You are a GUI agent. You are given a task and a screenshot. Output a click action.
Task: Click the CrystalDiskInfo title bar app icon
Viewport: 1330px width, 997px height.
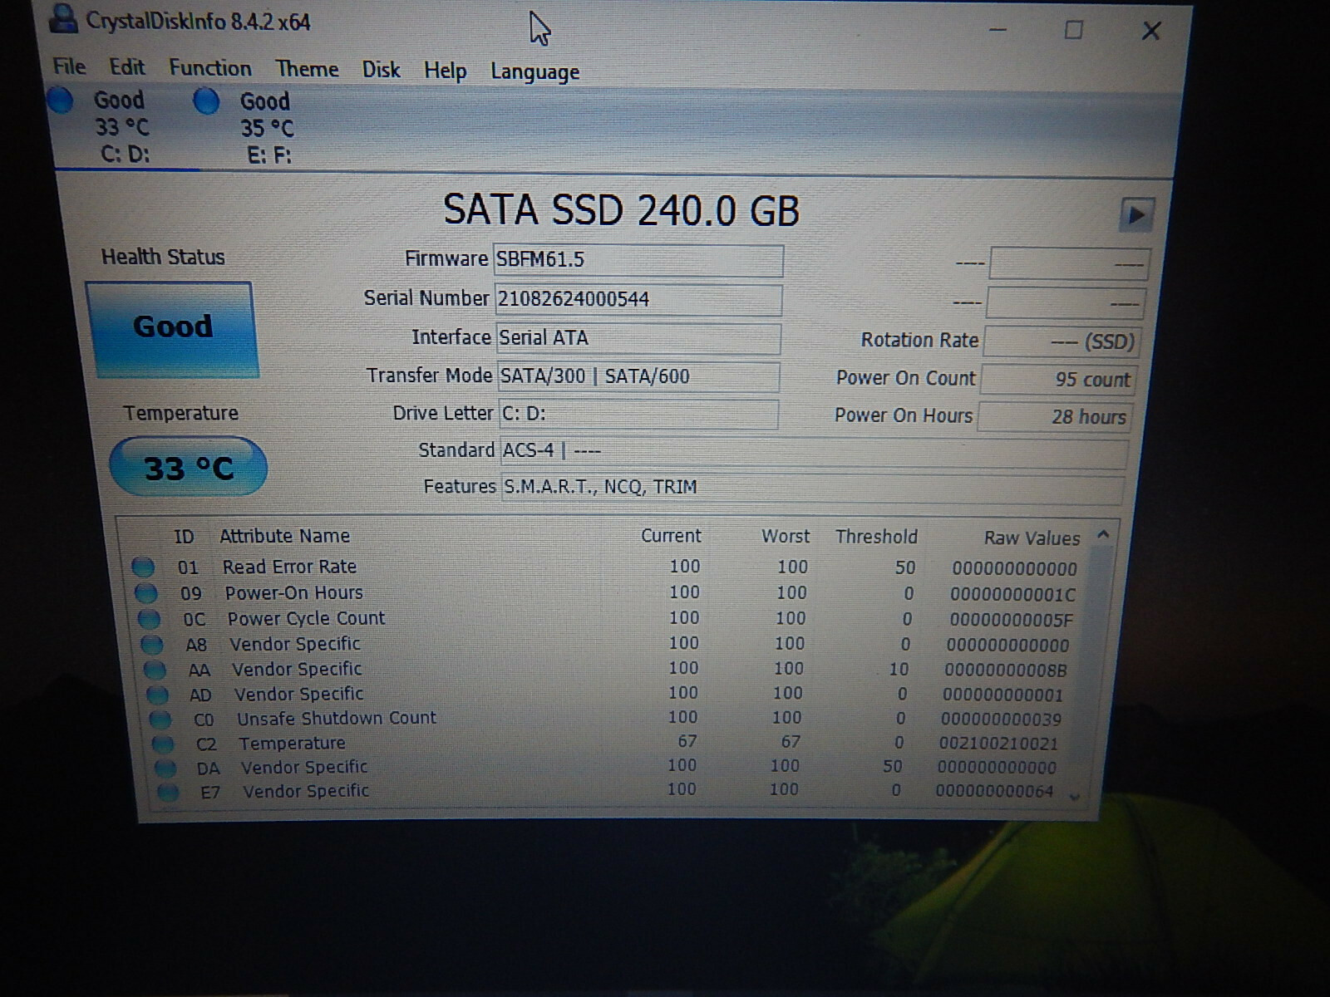click(x=63, y=19)
